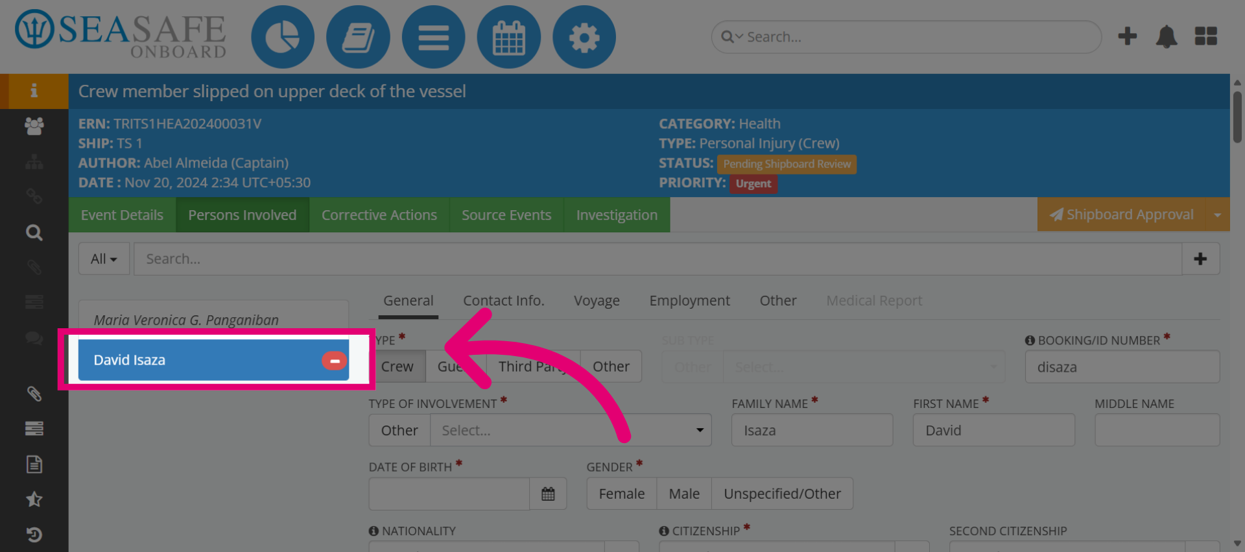The width and height of the screenshot is (1245, 552).
Task: Open Voyage sub-tab
Action: [597, 301]
